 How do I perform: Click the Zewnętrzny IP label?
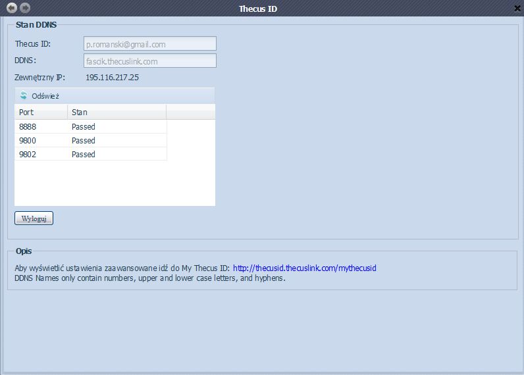[x=39, y=78]
